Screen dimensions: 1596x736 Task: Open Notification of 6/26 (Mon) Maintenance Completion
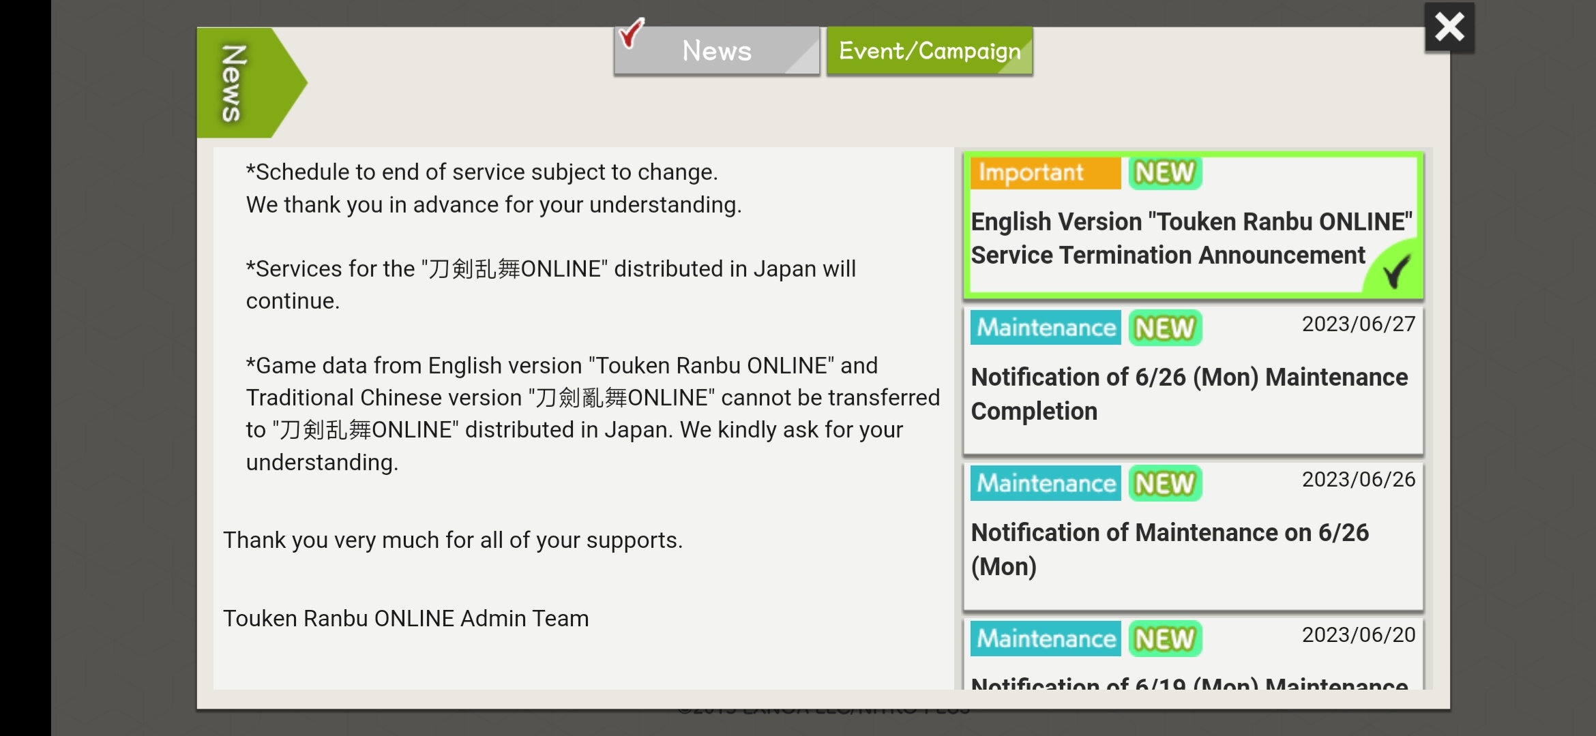1193,381
